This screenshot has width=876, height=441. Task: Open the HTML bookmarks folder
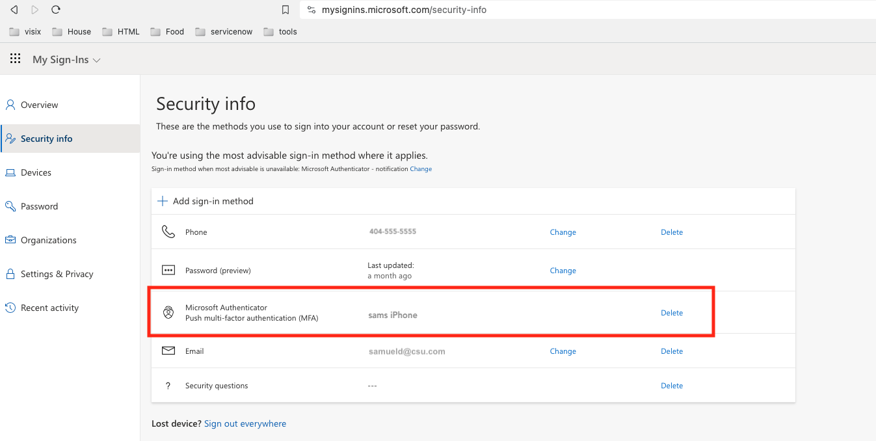tap(121, 31)
